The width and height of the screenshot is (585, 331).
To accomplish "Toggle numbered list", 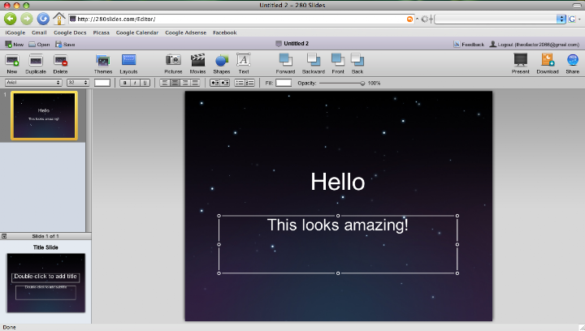I will [x=249, y=83].
